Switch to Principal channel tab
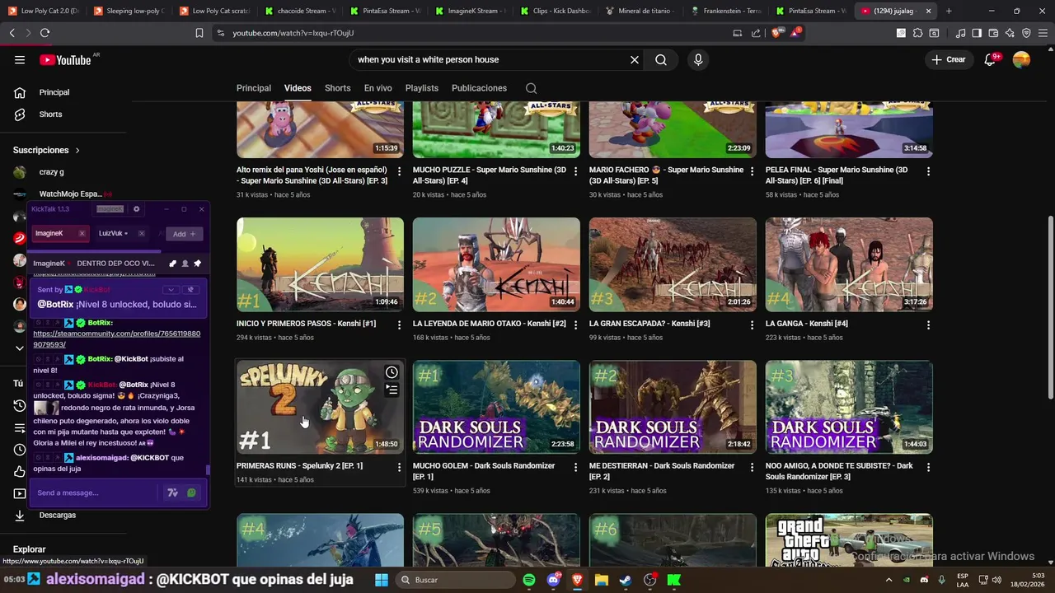Screen dimensions: 1055x593 click(254, 88)
